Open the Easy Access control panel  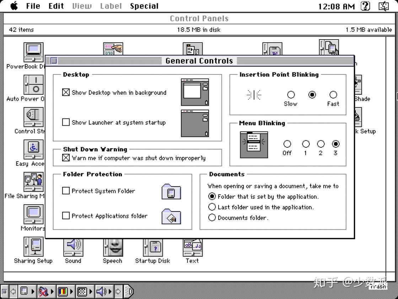pos(33,149)
